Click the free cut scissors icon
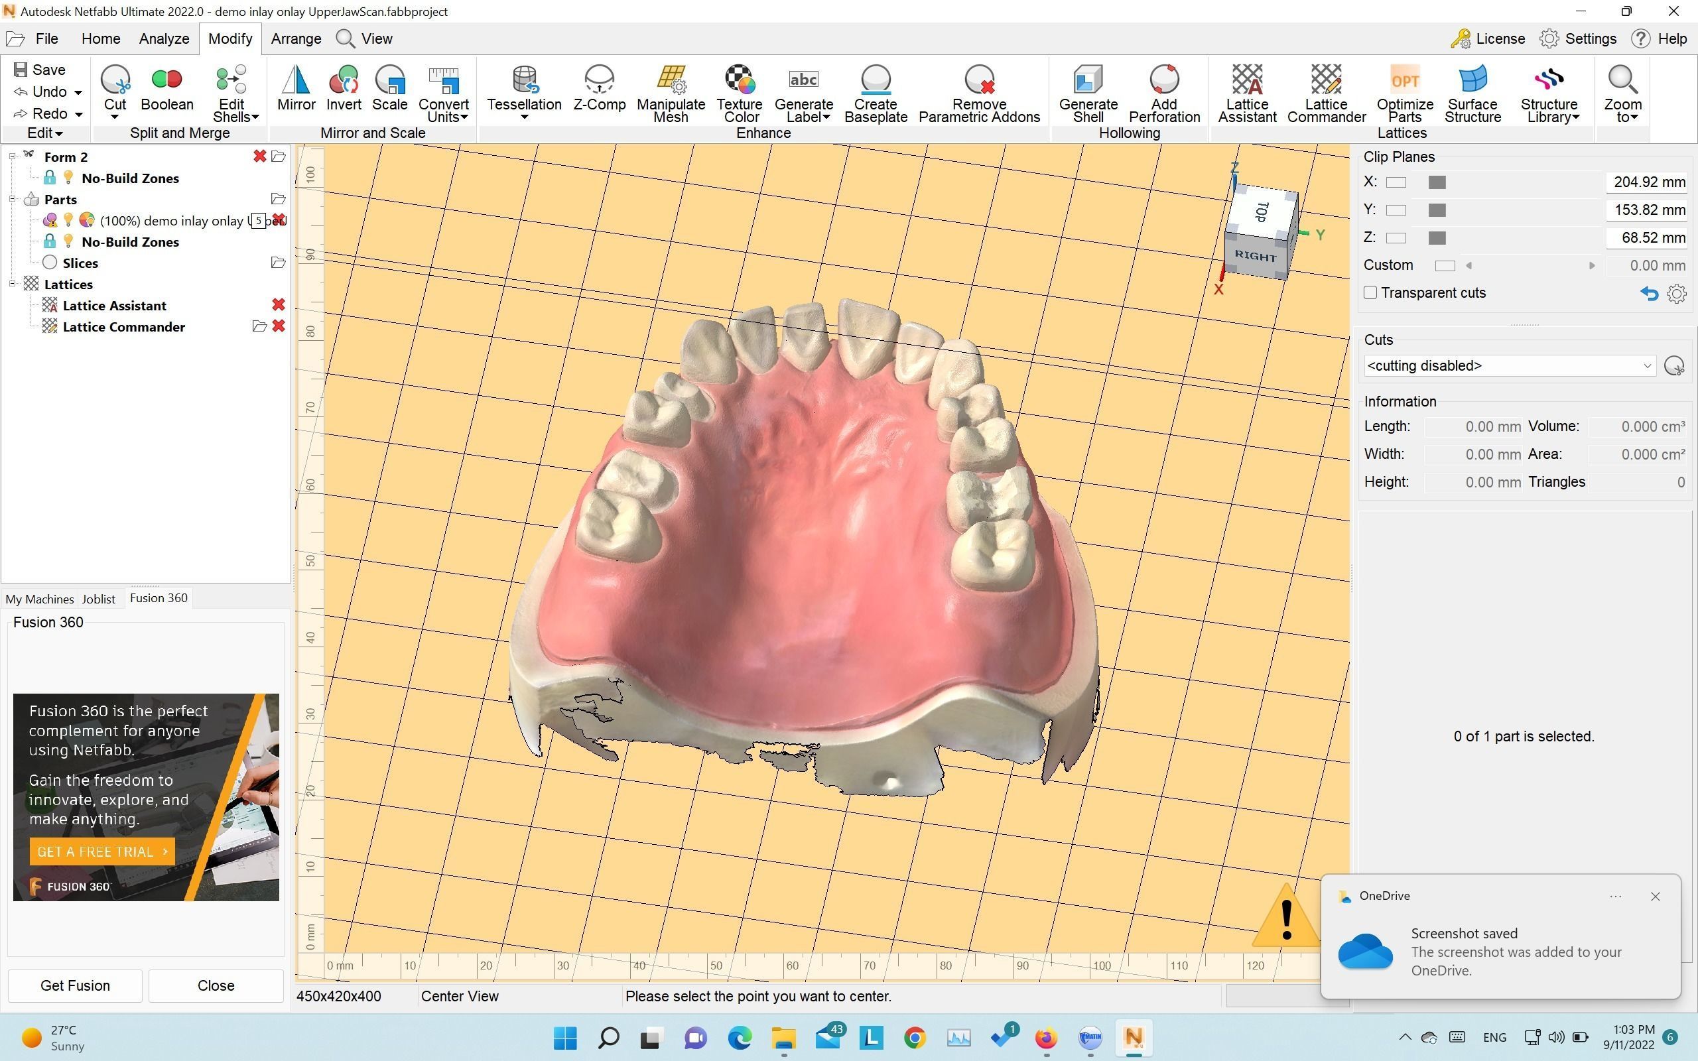 pyautogui.click(x=1674, y=365)
